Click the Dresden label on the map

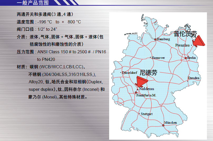(x=194, y=78)
